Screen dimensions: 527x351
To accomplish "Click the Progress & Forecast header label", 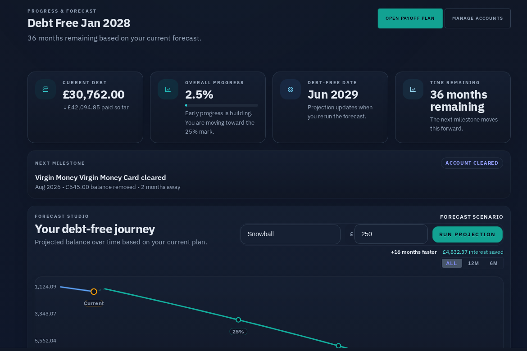I will [62, 11].
